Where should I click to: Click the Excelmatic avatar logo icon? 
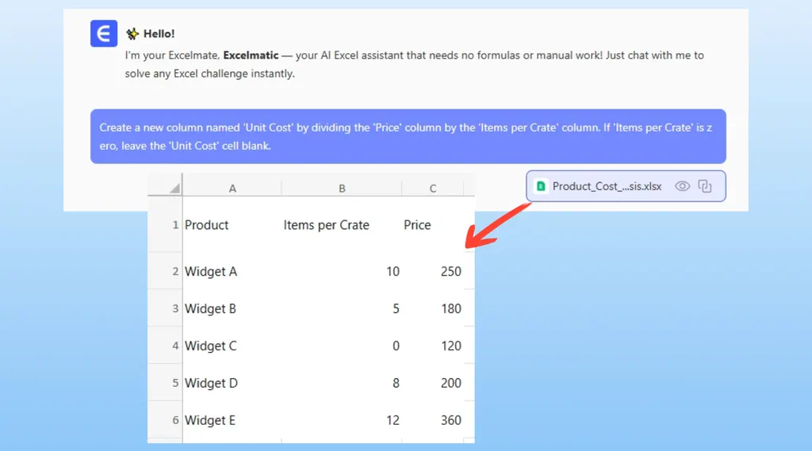point(104,34)
